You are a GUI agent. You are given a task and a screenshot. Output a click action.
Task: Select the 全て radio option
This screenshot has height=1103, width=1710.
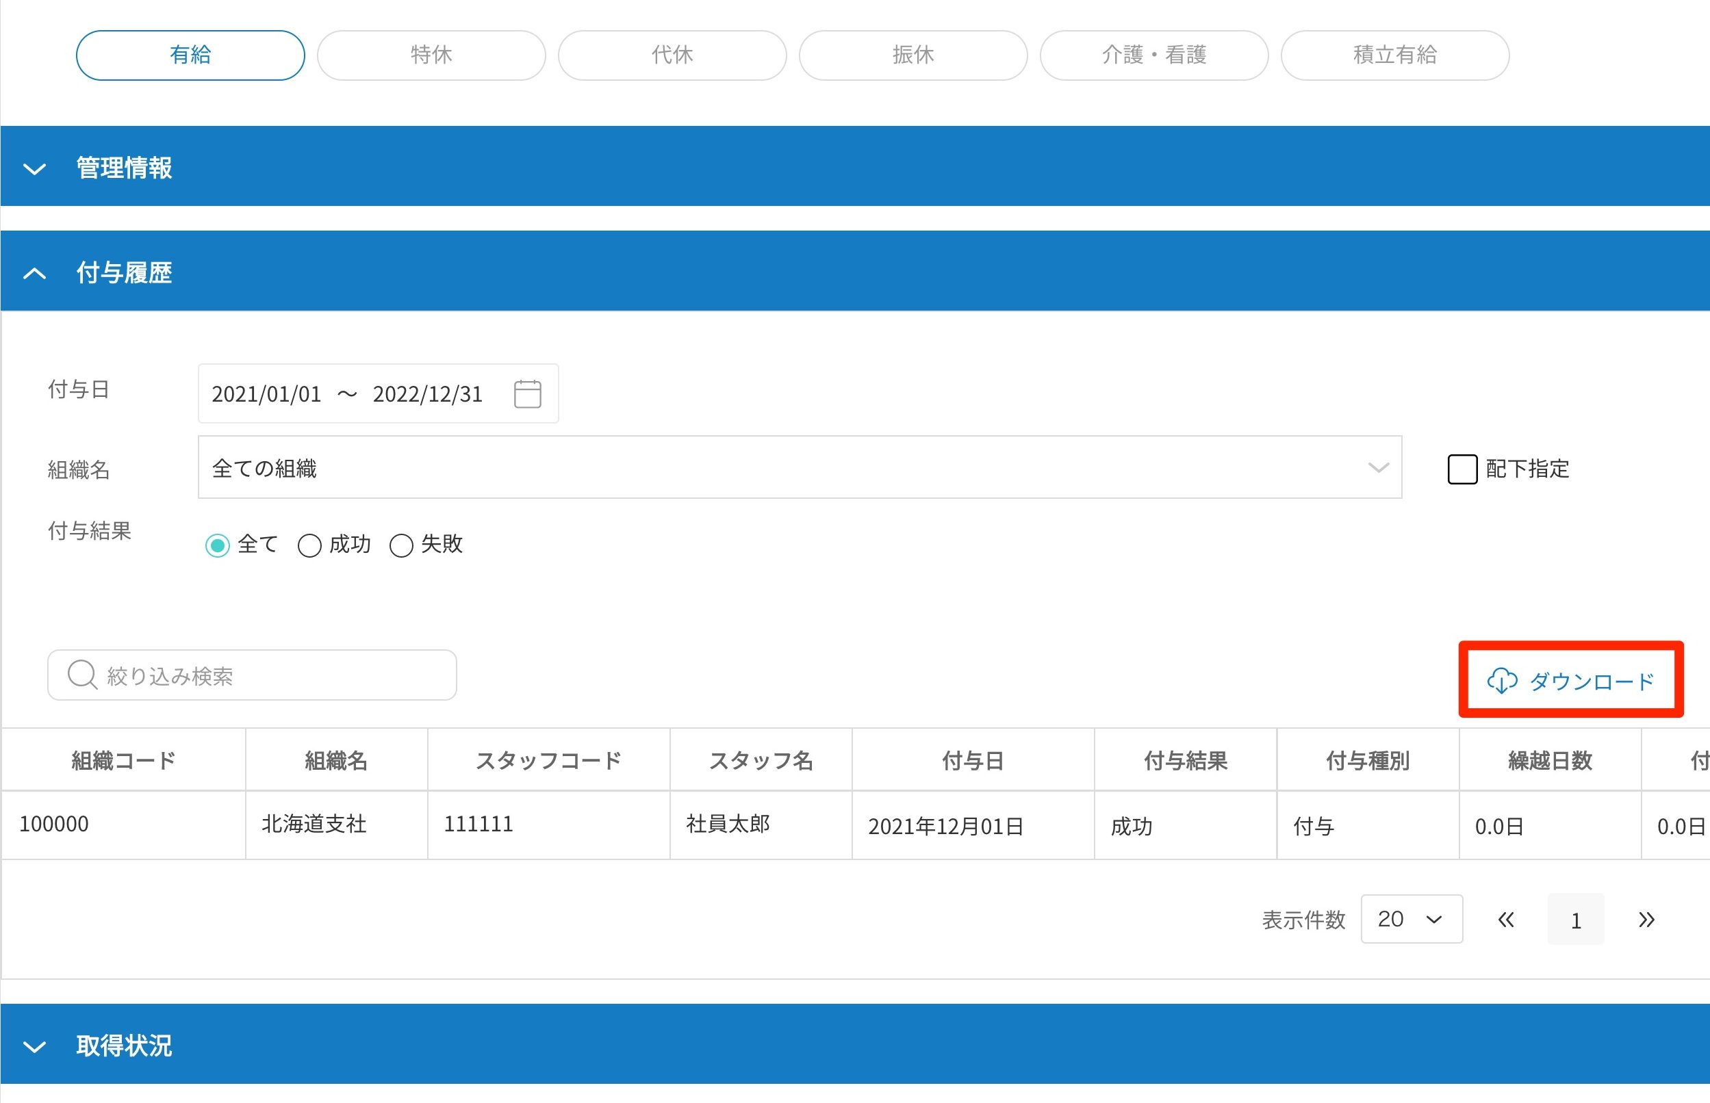point(217,545)
